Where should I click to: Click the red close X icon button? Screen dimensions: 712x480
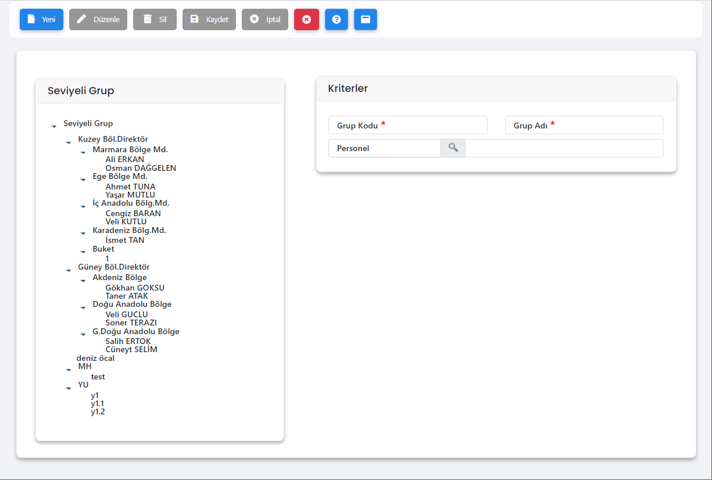306,19
